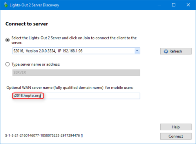Open the Help button

(176, 127)
